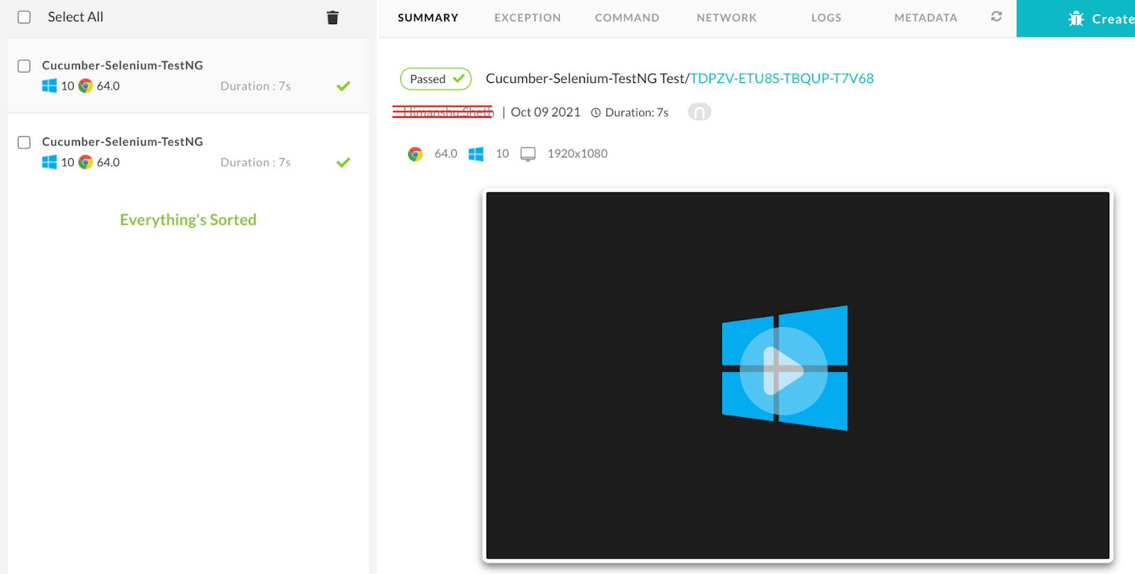
Task: Click the Oct 09 2021 date
Action: 546,112
